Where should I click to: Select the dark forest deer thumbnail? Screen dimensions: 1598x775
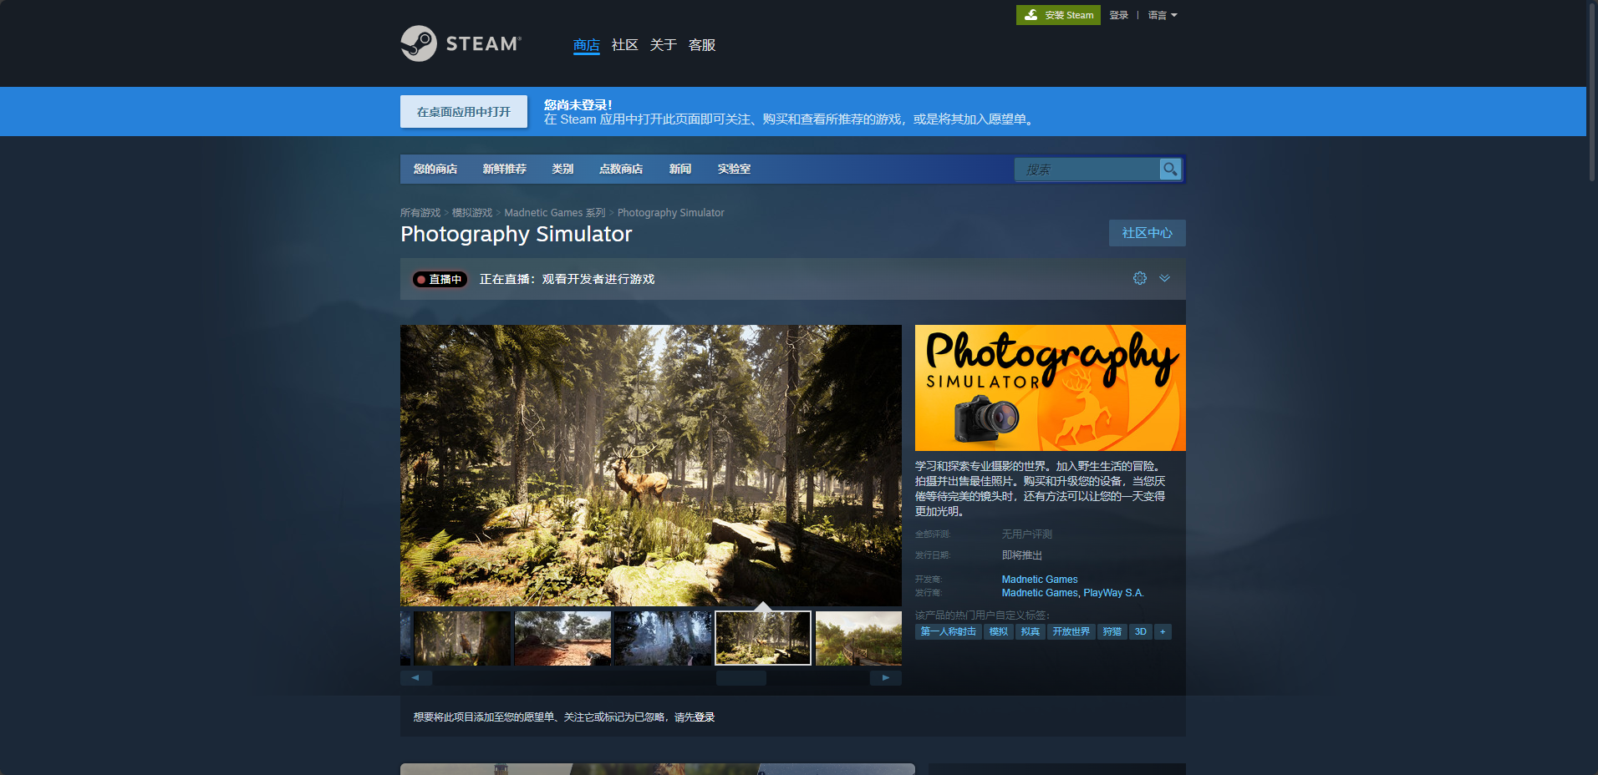point(462,638)
